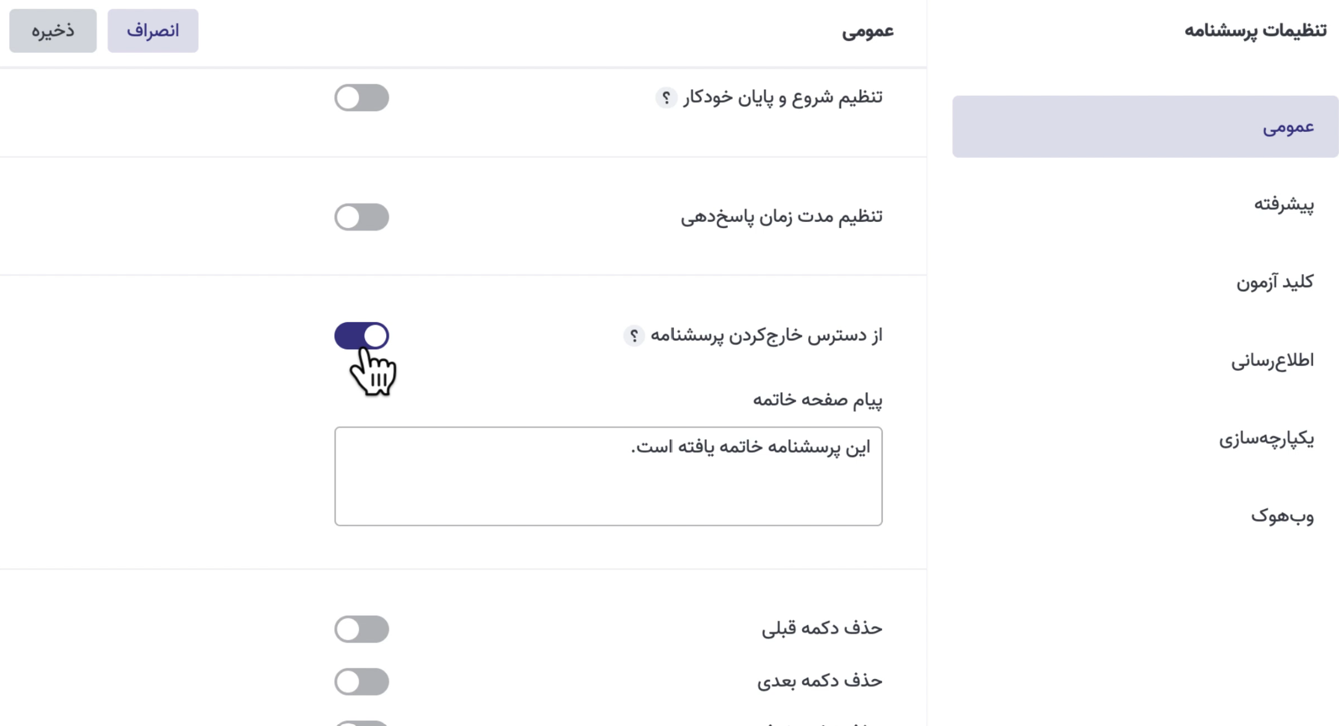This screenshot has height=726, width=1339.
Task: Click the تنظیم مدت زمان پاسخ‌دهی label text
Action: point(781,217)
